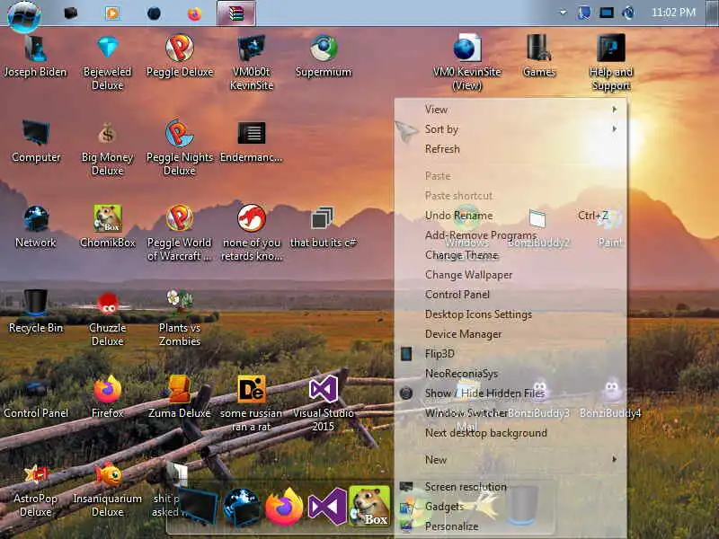Click the clock showing 11:02 PM
The width and height of the screenshot is (719, 539).
[673, 13]
